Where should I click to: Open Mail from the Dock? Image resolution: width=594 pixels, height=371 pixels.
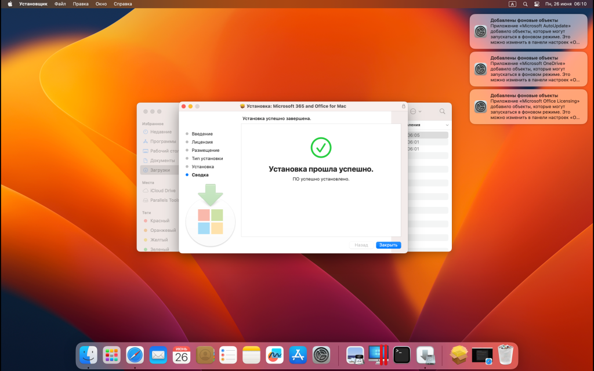tap(158, 355)
